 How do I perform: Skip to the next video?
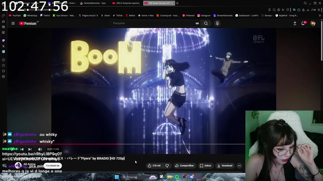(30, 149)
